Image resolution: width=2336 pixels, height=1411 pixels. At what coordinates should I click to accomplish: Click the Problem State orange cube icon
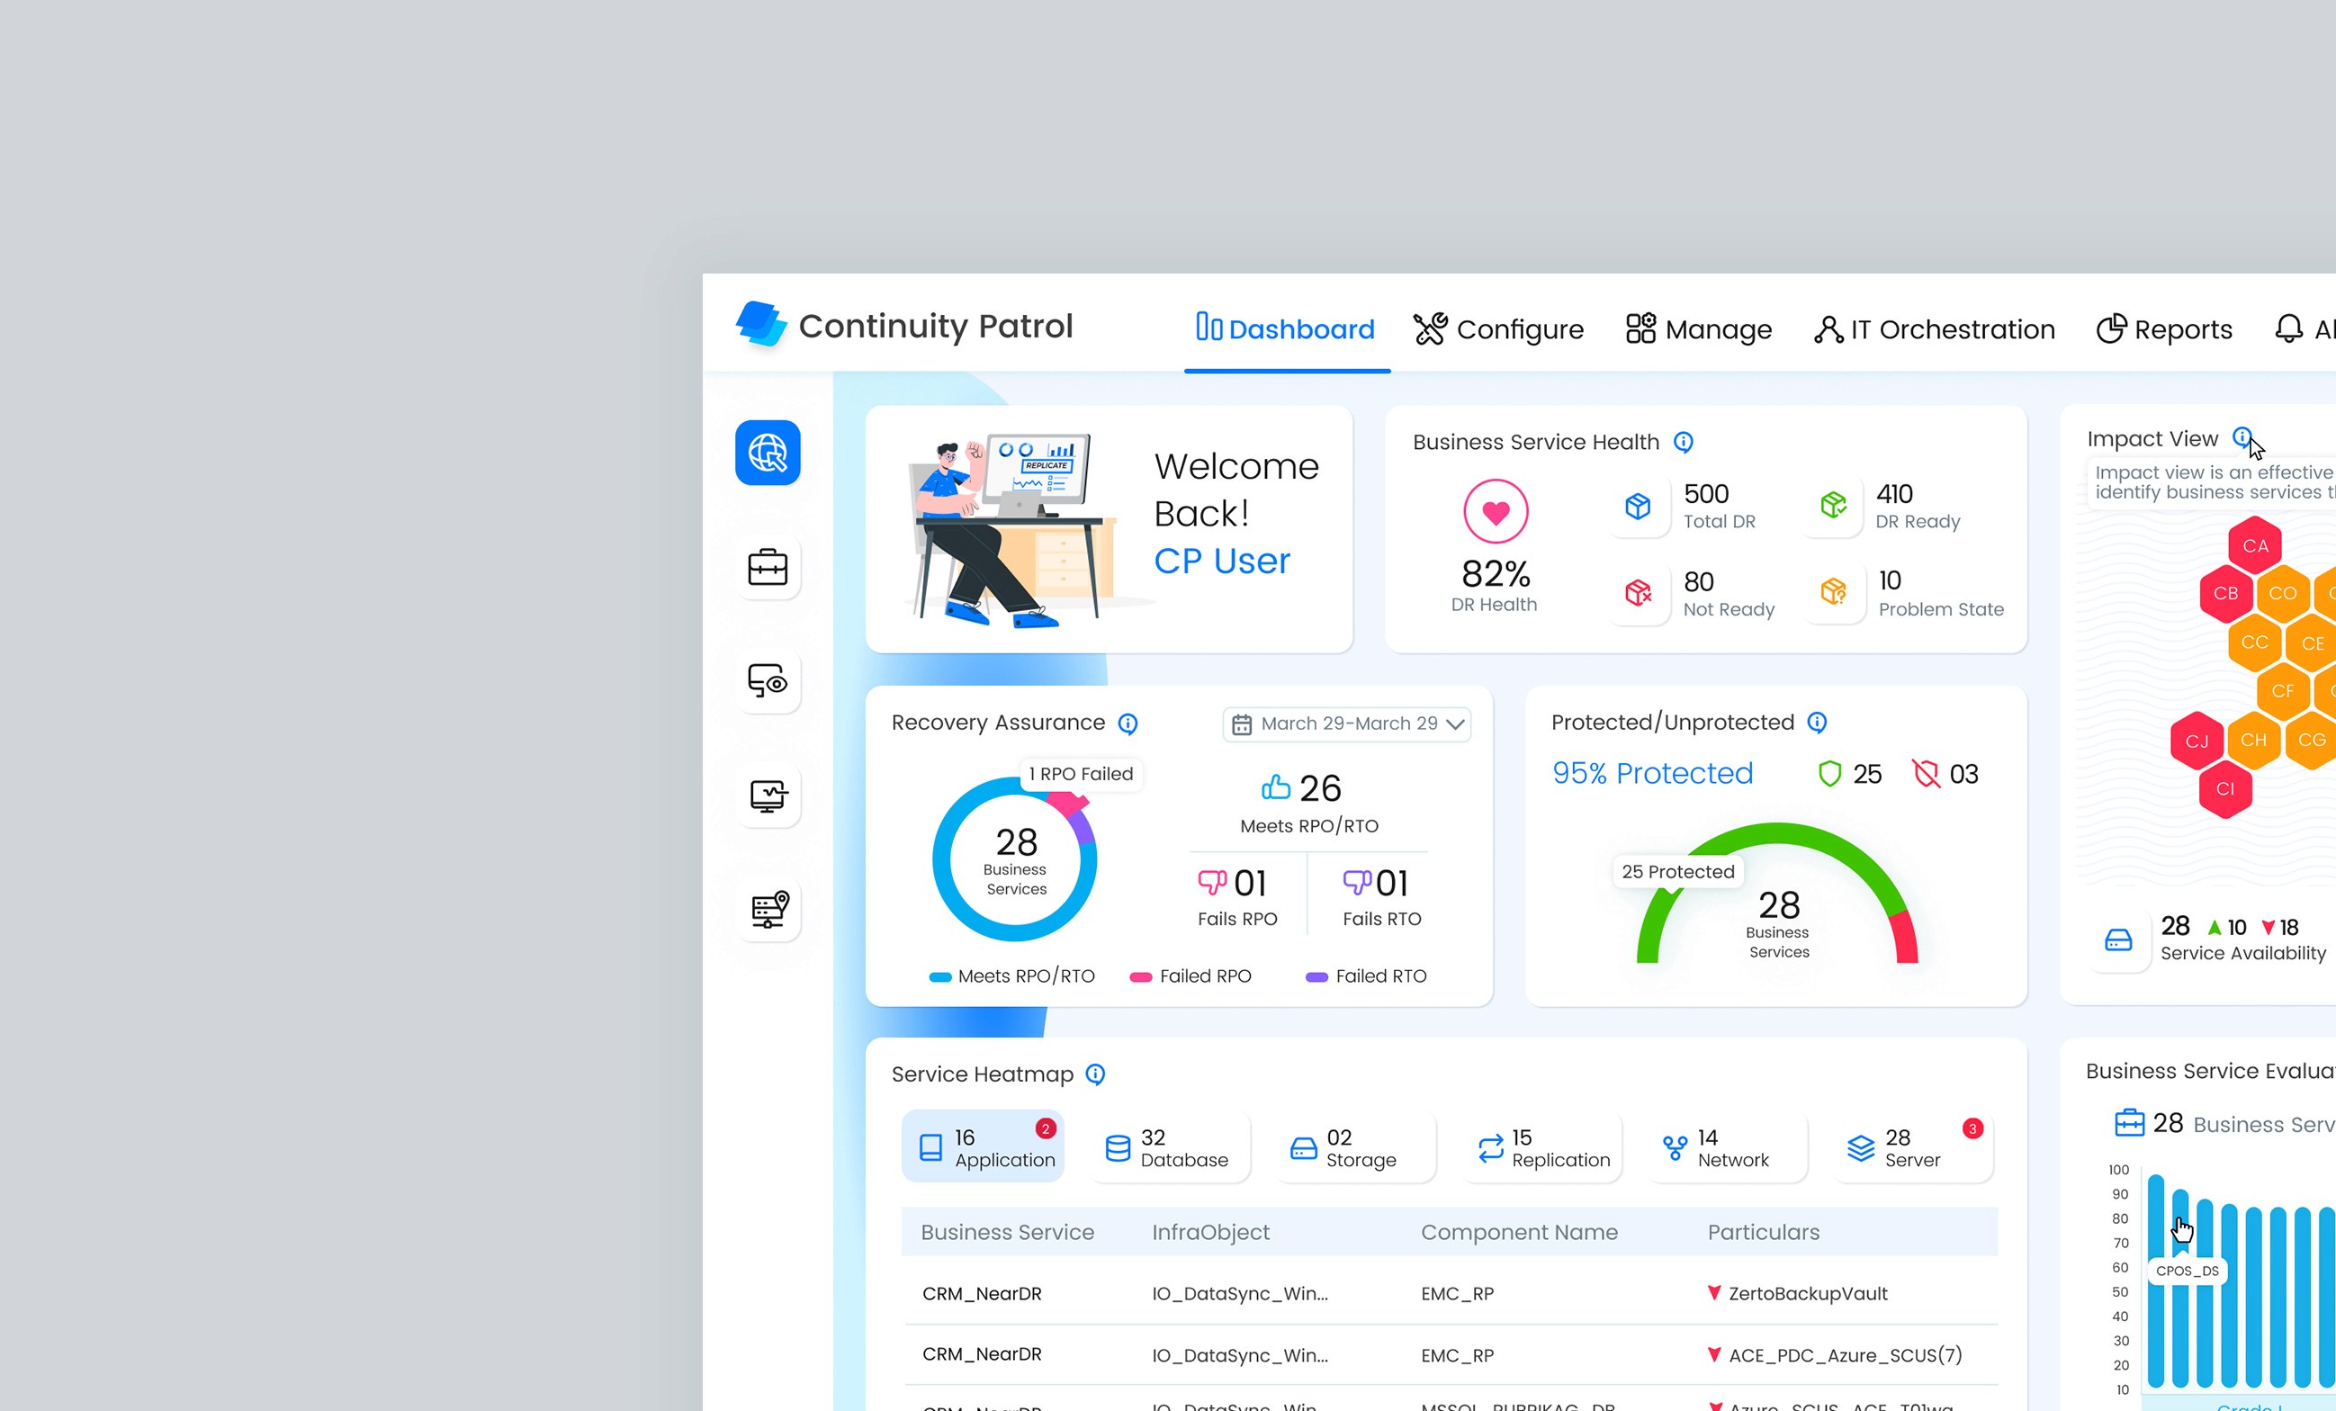pyautogui.click(x=1834, y=593)
